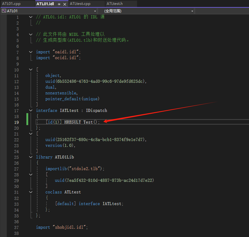Viewport: 249px width, 237px height.
Task: Click line number 19 in the gutter
Action: click(17, 122)
